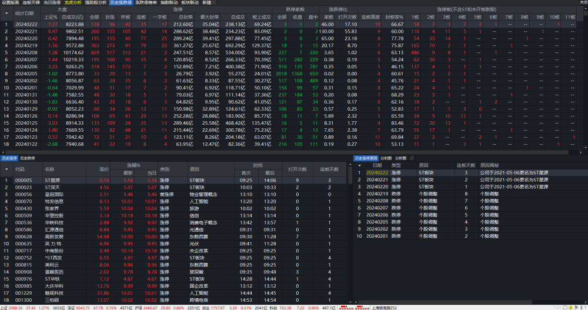Sort stock list by 代码 column header
The image size is (588, 310).
pos(20,169)
